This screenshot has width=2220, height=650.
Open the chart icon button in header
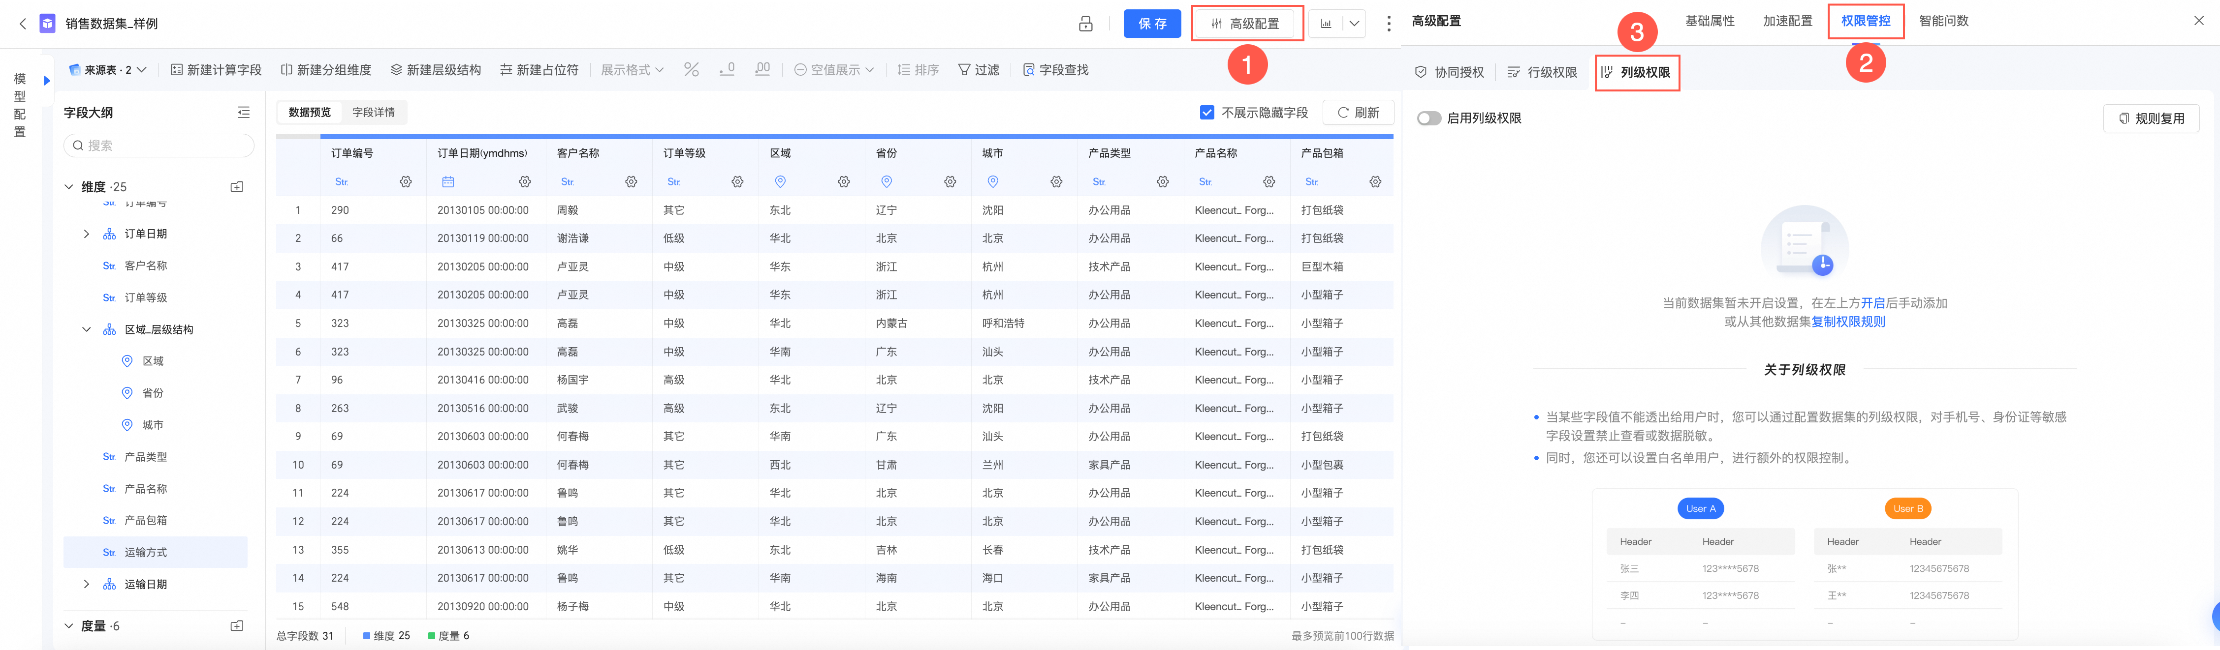tap(1326, 24)
